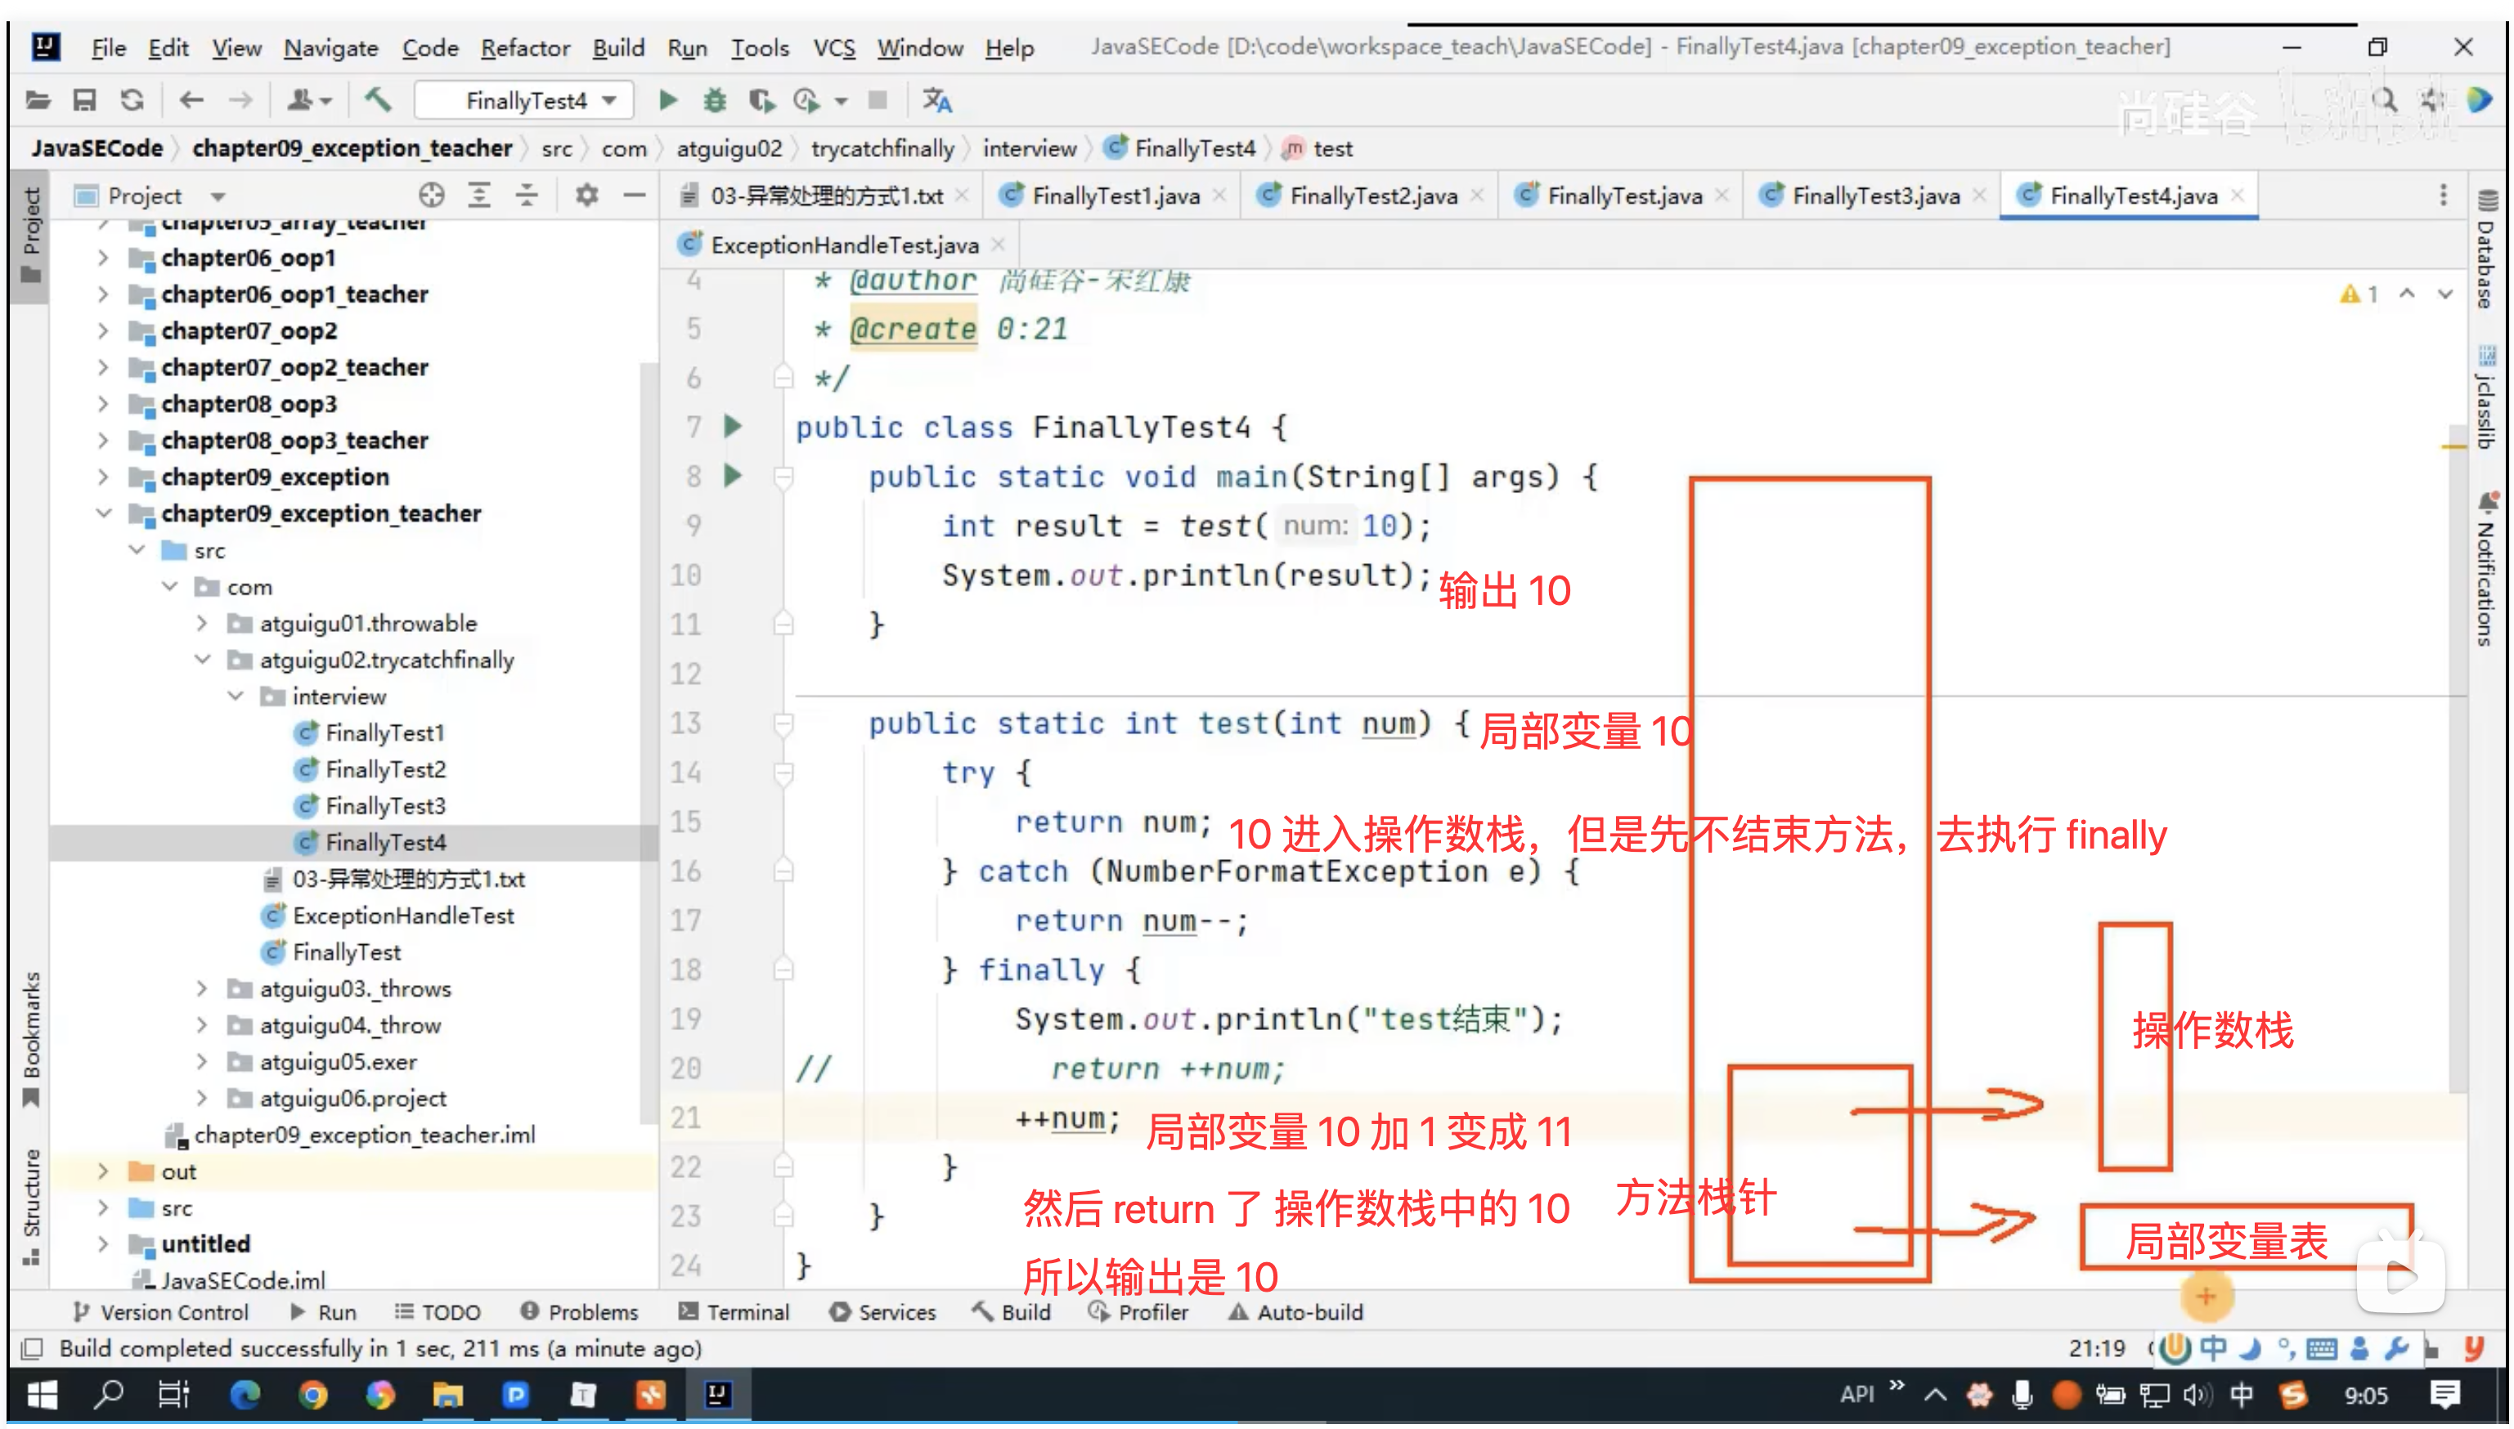
Task: Collapse the chapter09_exception_teacher folder
Action: tap(104, 513)
